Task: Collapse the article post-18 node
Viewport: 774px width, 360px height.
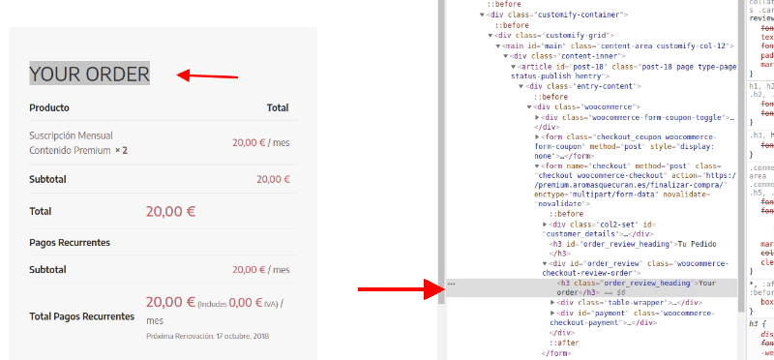Action: click(x=514, y=67)
